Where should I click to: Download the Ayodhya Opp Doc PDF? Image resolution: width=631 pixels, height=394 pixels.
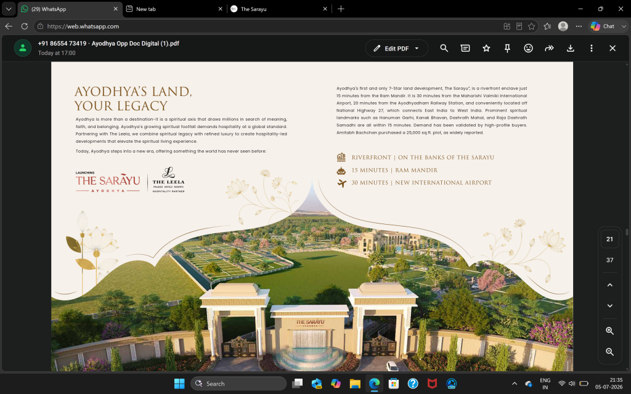pyautogui.click(x=570, y=48)
